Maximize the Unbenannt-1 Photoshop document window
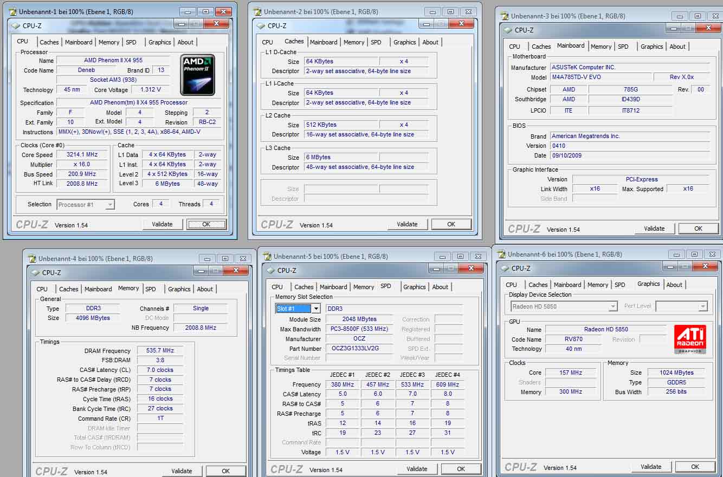 coord(206,11)
